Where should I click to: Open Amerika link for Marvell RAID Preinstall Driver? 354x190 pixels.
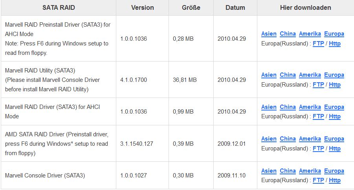pos(310,34)
